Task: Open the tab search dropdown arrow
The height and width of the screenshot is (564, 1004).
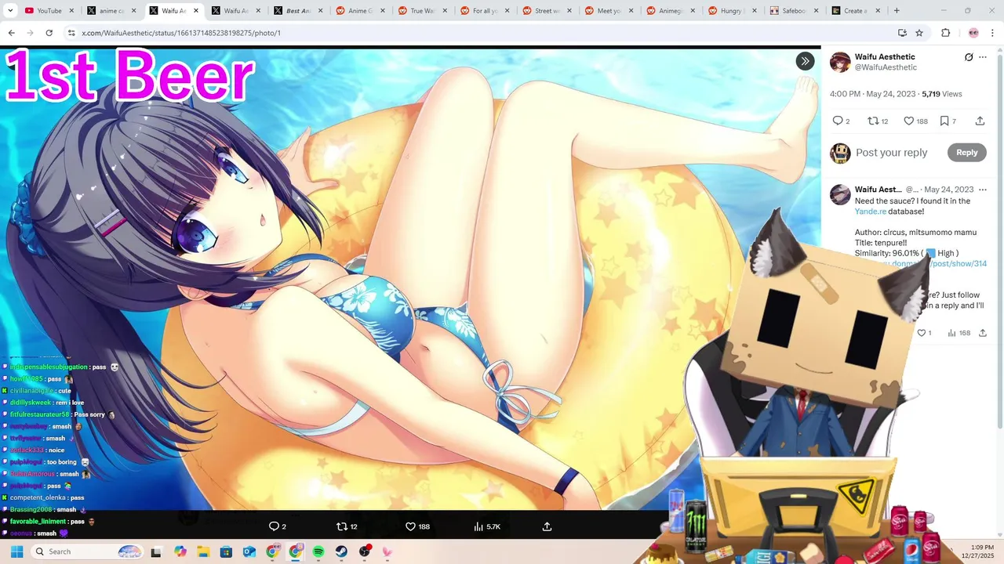Action: (x=10, y=11)
